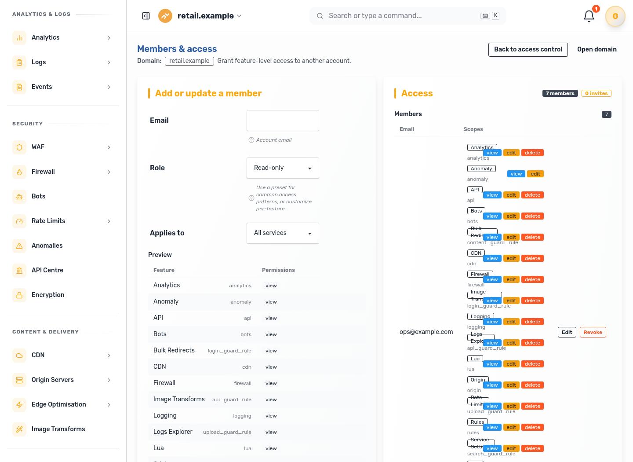Click the 0 invites badge
Image resolution: width=633 pixels, height=462 pixels.
pos(596,93)
